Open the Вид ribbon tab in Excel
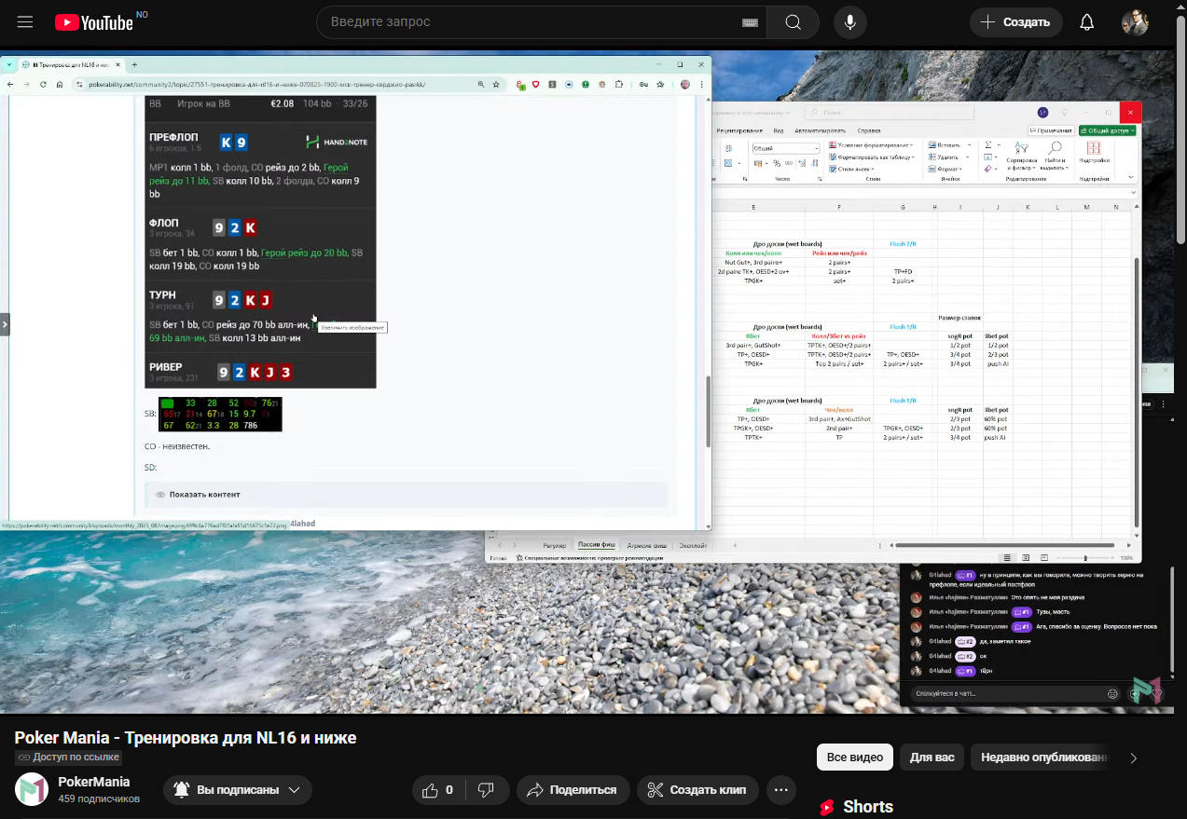 pyautogui.click(x=779, y=130)
